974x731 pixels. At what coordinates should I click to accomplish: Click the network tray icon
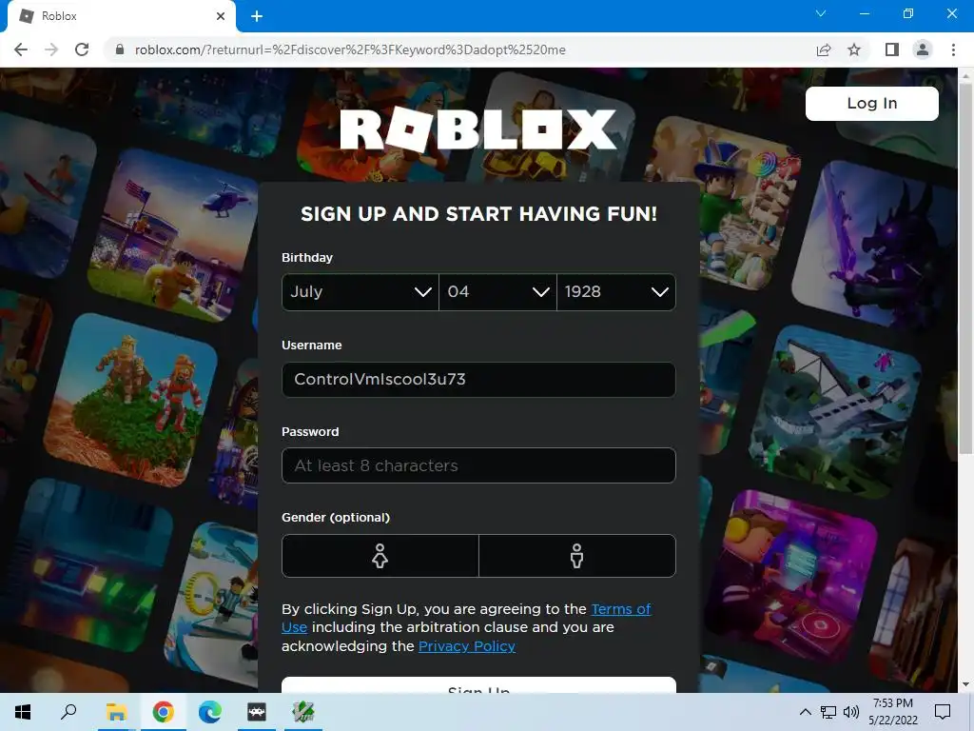(828, 712)
